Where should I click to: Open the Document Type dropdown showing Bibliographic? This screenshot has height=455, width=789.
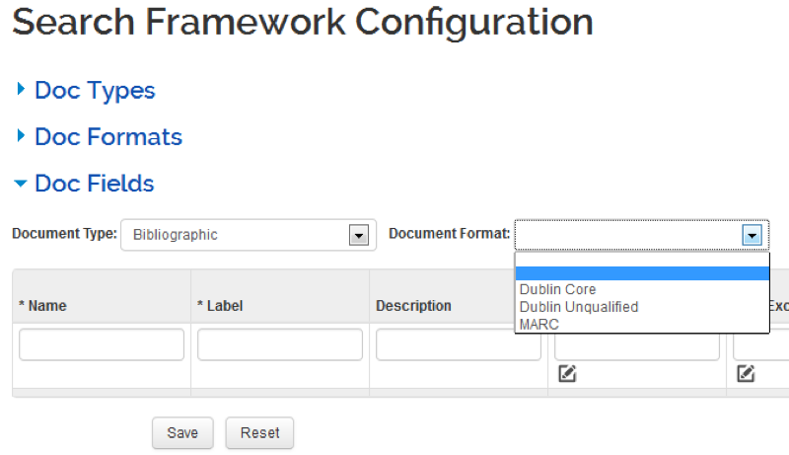(x=245, y=235)
